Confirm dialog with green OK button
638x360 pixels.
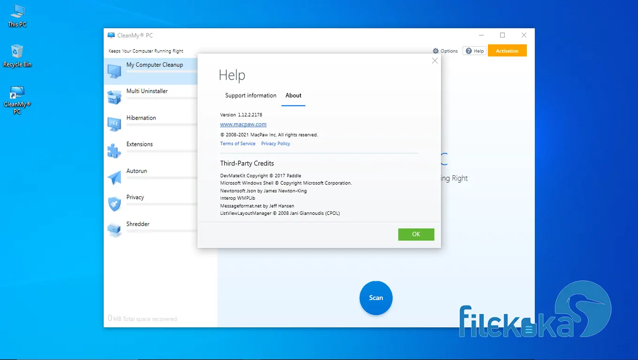[416, 234]
